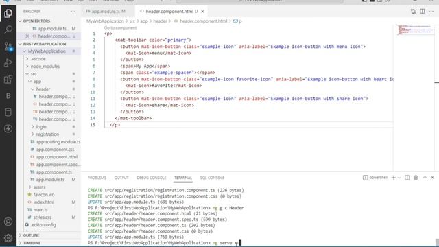Open app.component.ts file

(54, 172)
